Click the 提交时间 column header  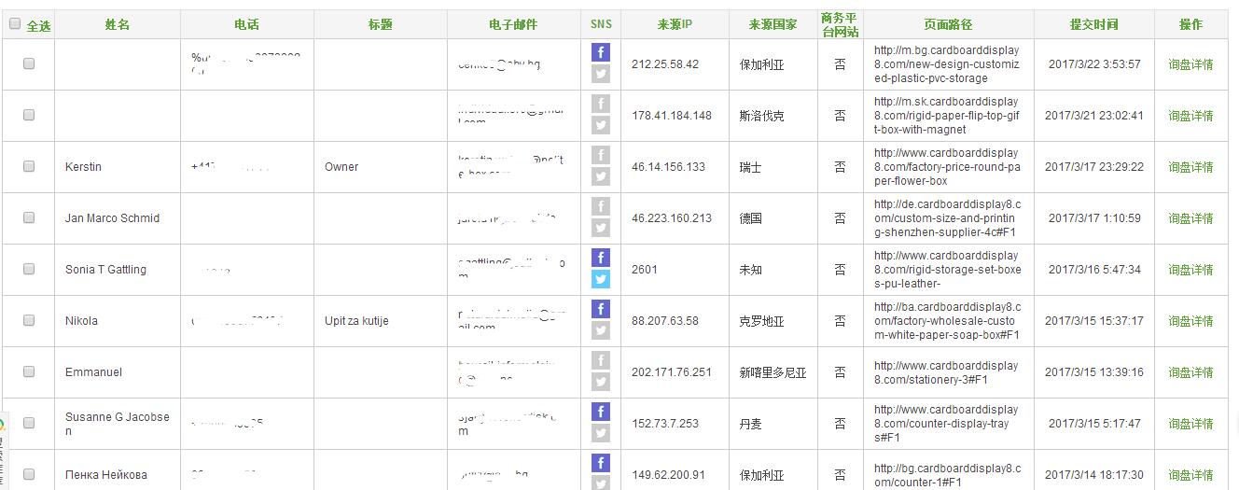coord(1093,24)
